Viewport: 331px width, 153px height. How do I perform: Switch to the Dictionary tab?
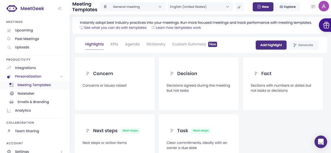tap(156, 44)
